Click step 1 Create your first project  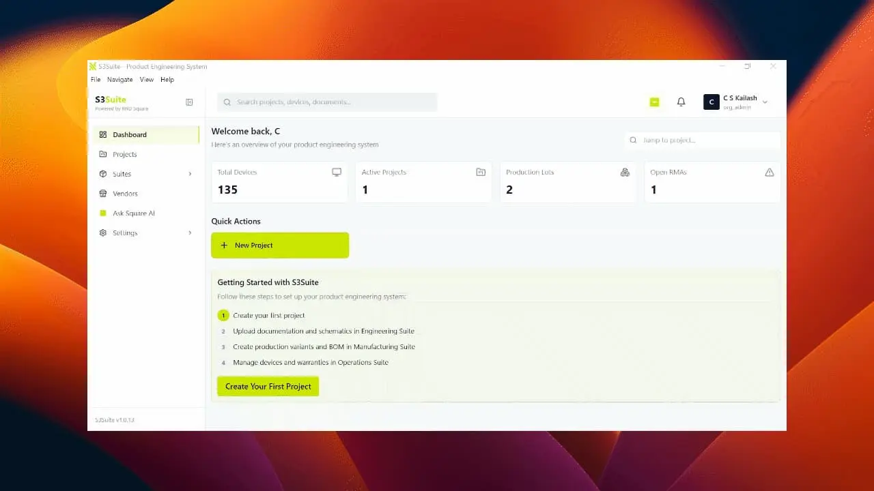pos(269,316)
